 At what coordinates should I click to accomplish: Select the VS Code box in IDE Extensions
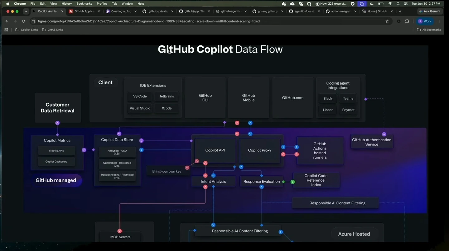click(140, 96)
